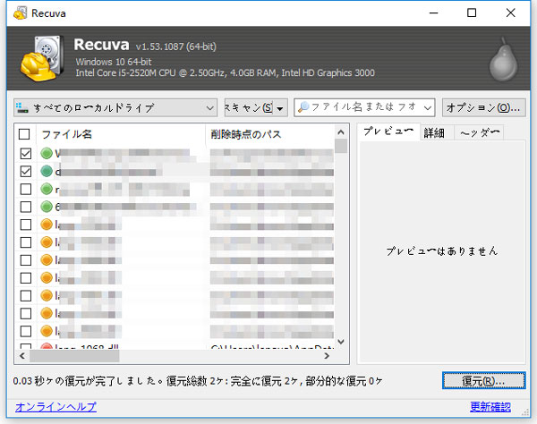Click the 復元が完了しました status text
This screenshot has width=537, height=424.
197,381
